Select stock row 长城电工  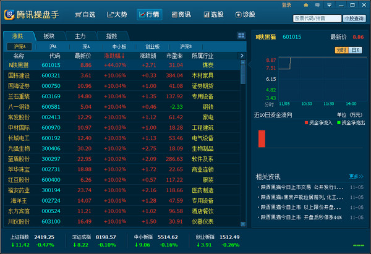[x=122, y=138]
